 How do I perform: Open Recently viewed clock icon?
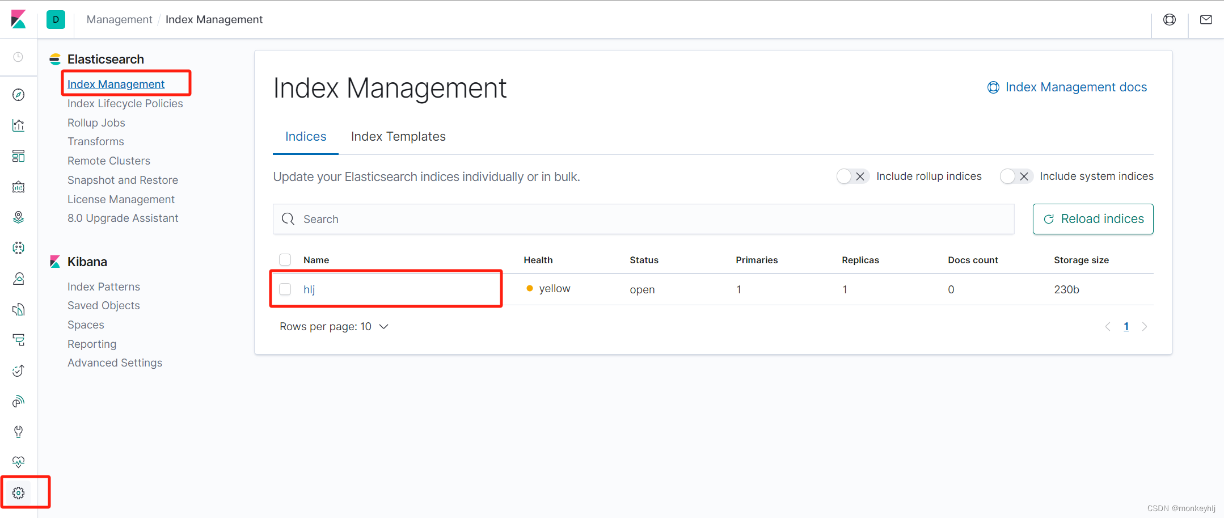[x=18, y=57]
